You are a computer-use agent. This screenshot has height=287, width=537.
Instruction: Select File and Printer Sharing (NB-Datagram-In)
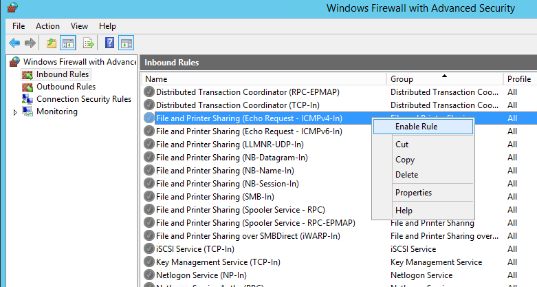point(232,158)
